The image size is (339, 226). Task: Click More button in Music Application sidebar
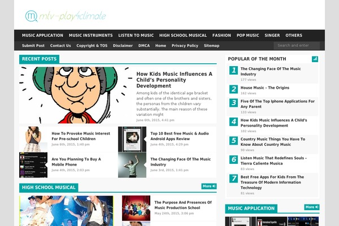pyautogui.click(x=312, y=207)
